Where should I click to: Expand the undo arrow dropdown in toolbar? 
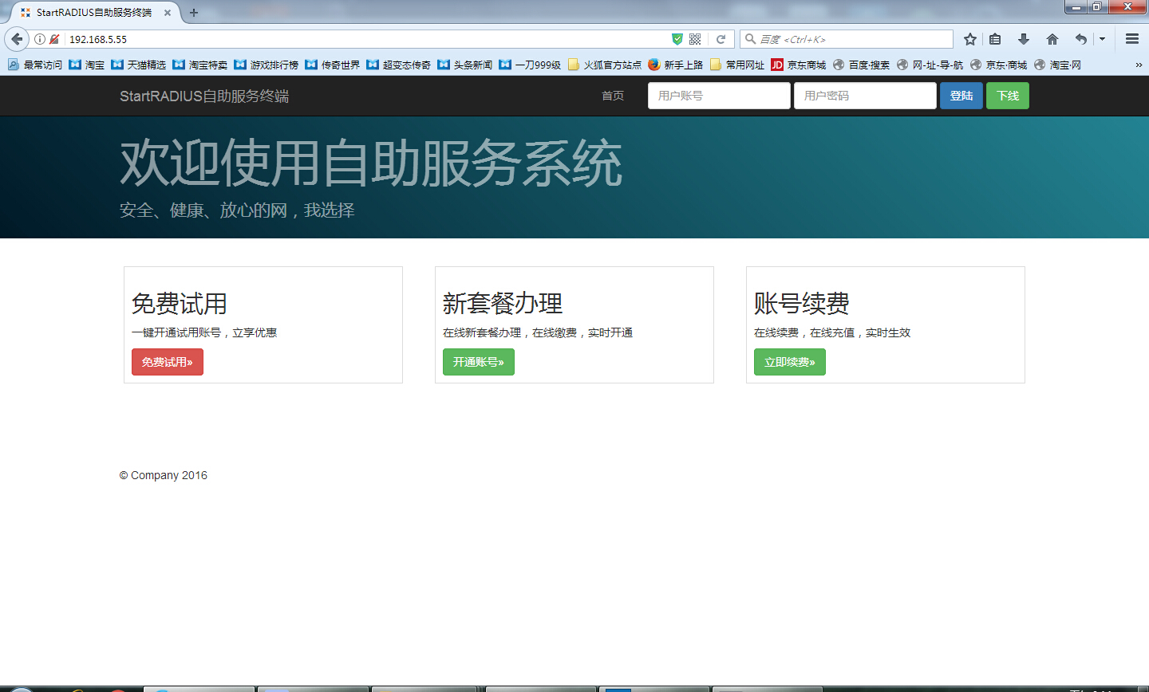click(1103, 39)
